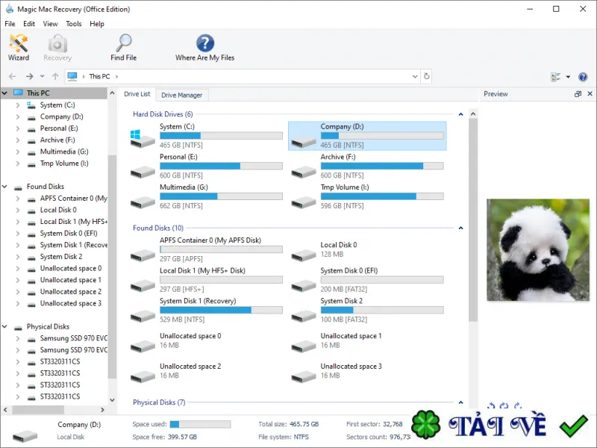Open the Tools menu
This screenshot has width=597, height=448.
[x=73, y=24]
